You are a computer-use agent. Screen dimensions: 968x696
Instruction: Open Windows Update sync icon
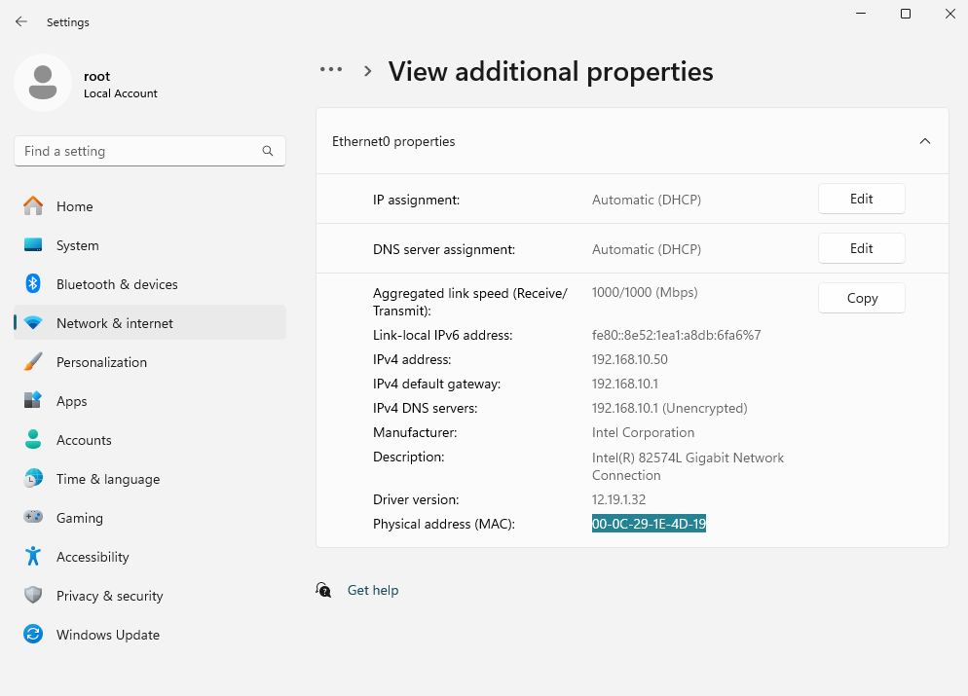(33, 635)
